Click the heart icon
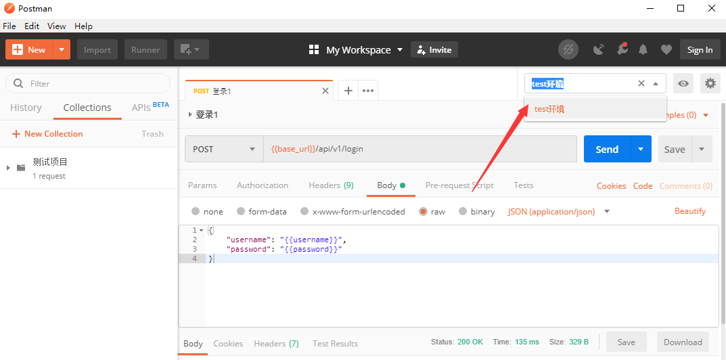 click(x=666, y=49)
